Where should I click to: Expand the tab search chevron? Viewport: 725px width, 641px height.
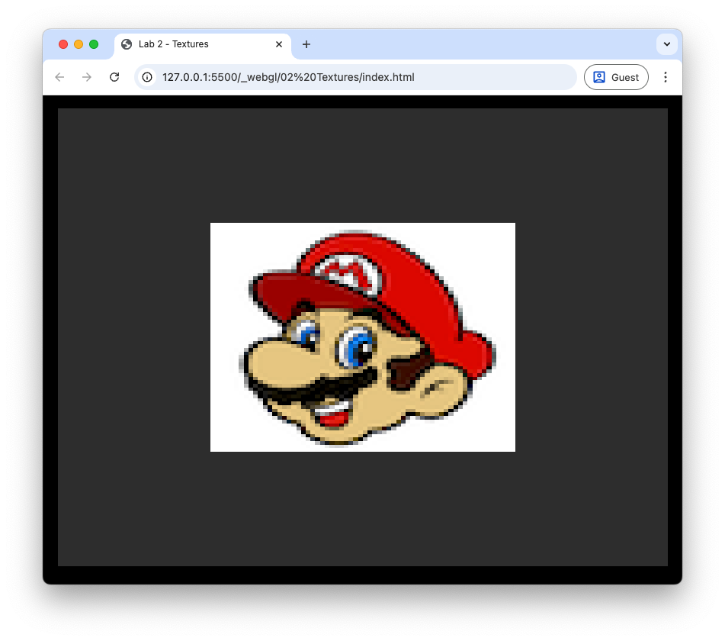coord(666,44)
